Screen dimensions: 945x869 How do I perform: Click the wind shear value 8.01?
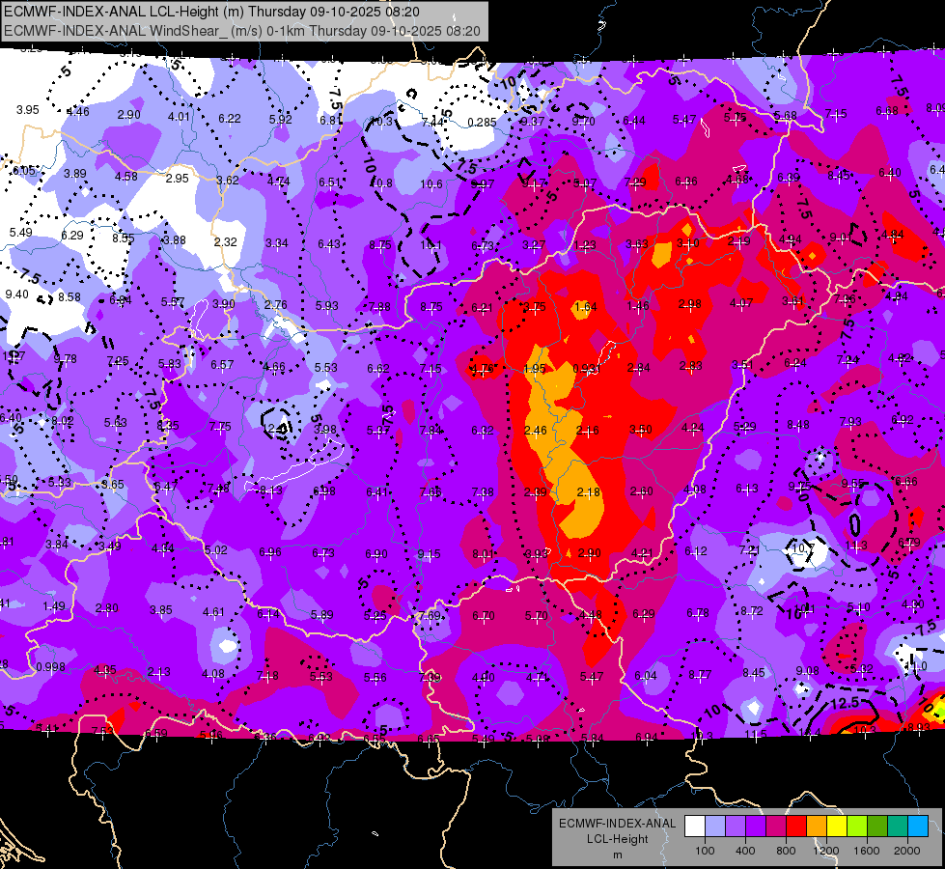pyautogui.click(x=483, y=553)
